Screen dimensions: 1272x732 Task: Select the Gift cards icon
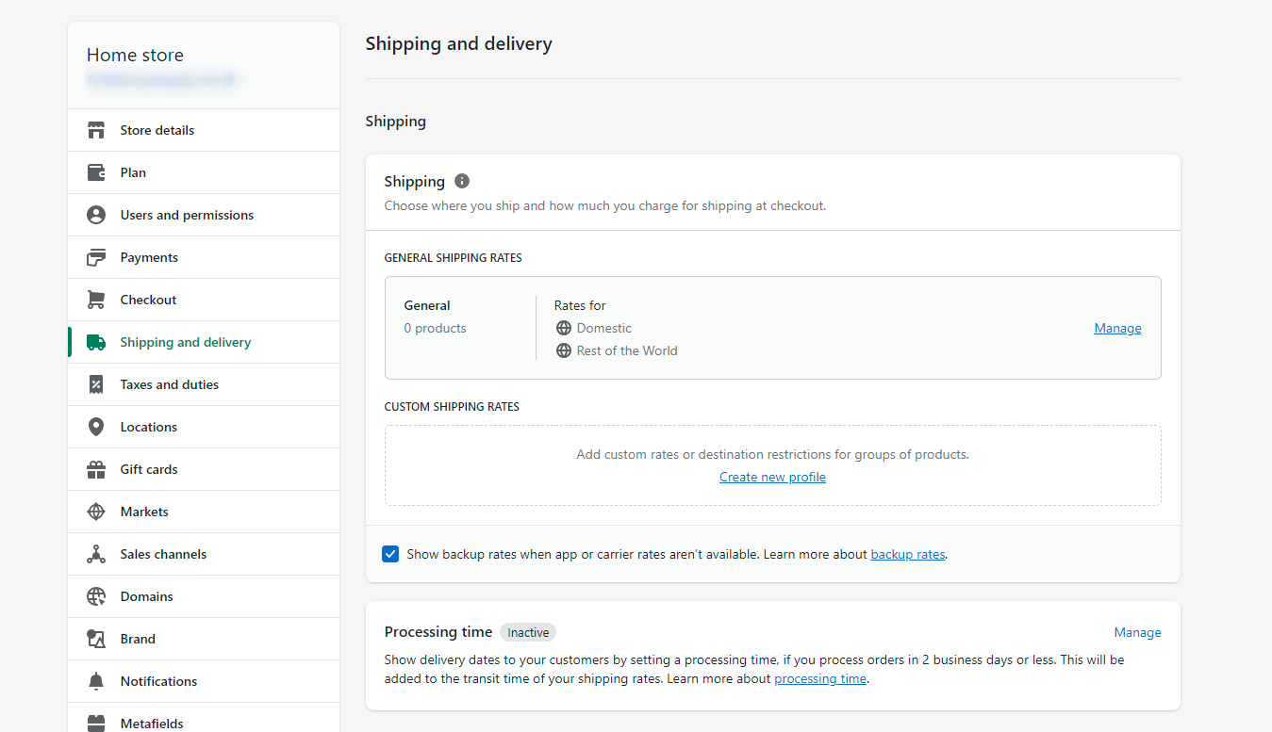click(x=95, y=469)
